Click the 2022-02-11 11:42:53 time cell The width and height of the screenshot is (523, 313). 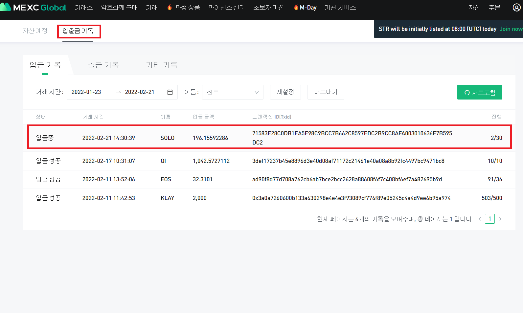pyautogui.click(x=109, y=198)
